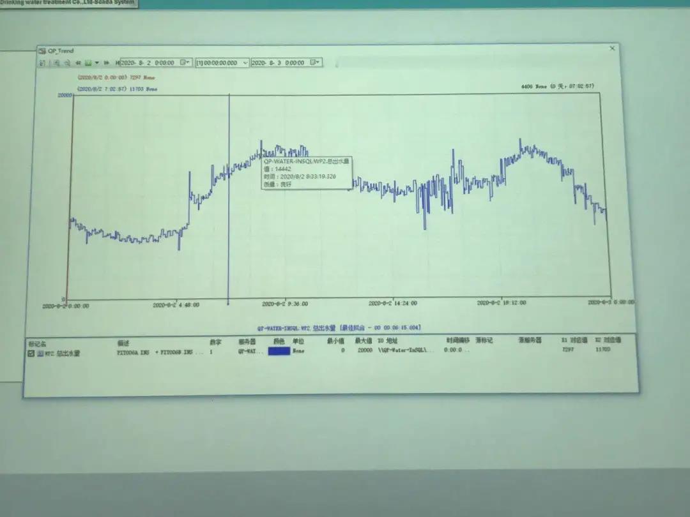
Task: Click the end date field 2020-8-3 0:00:00
Action: click(286, 63)
